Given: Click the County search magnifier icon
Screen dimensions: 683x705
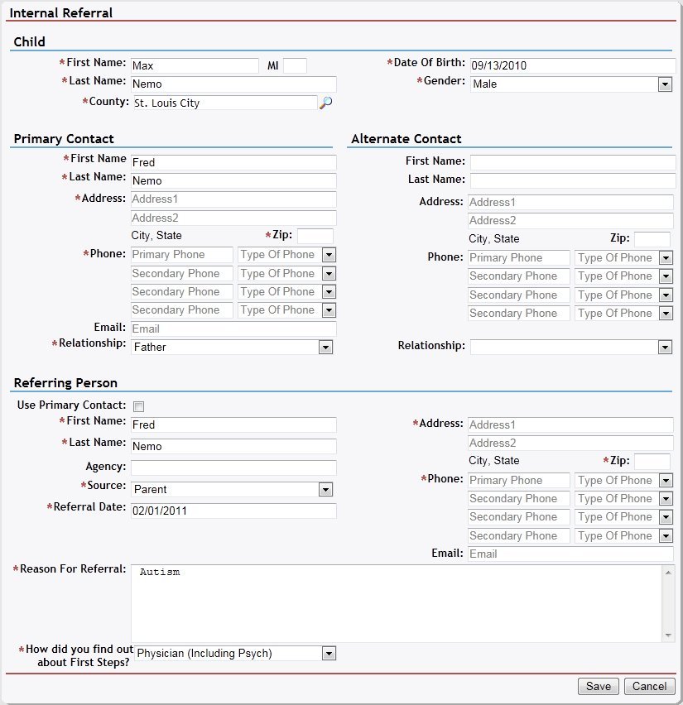Looking at the screenshot, I should click(x=326, y=103).
